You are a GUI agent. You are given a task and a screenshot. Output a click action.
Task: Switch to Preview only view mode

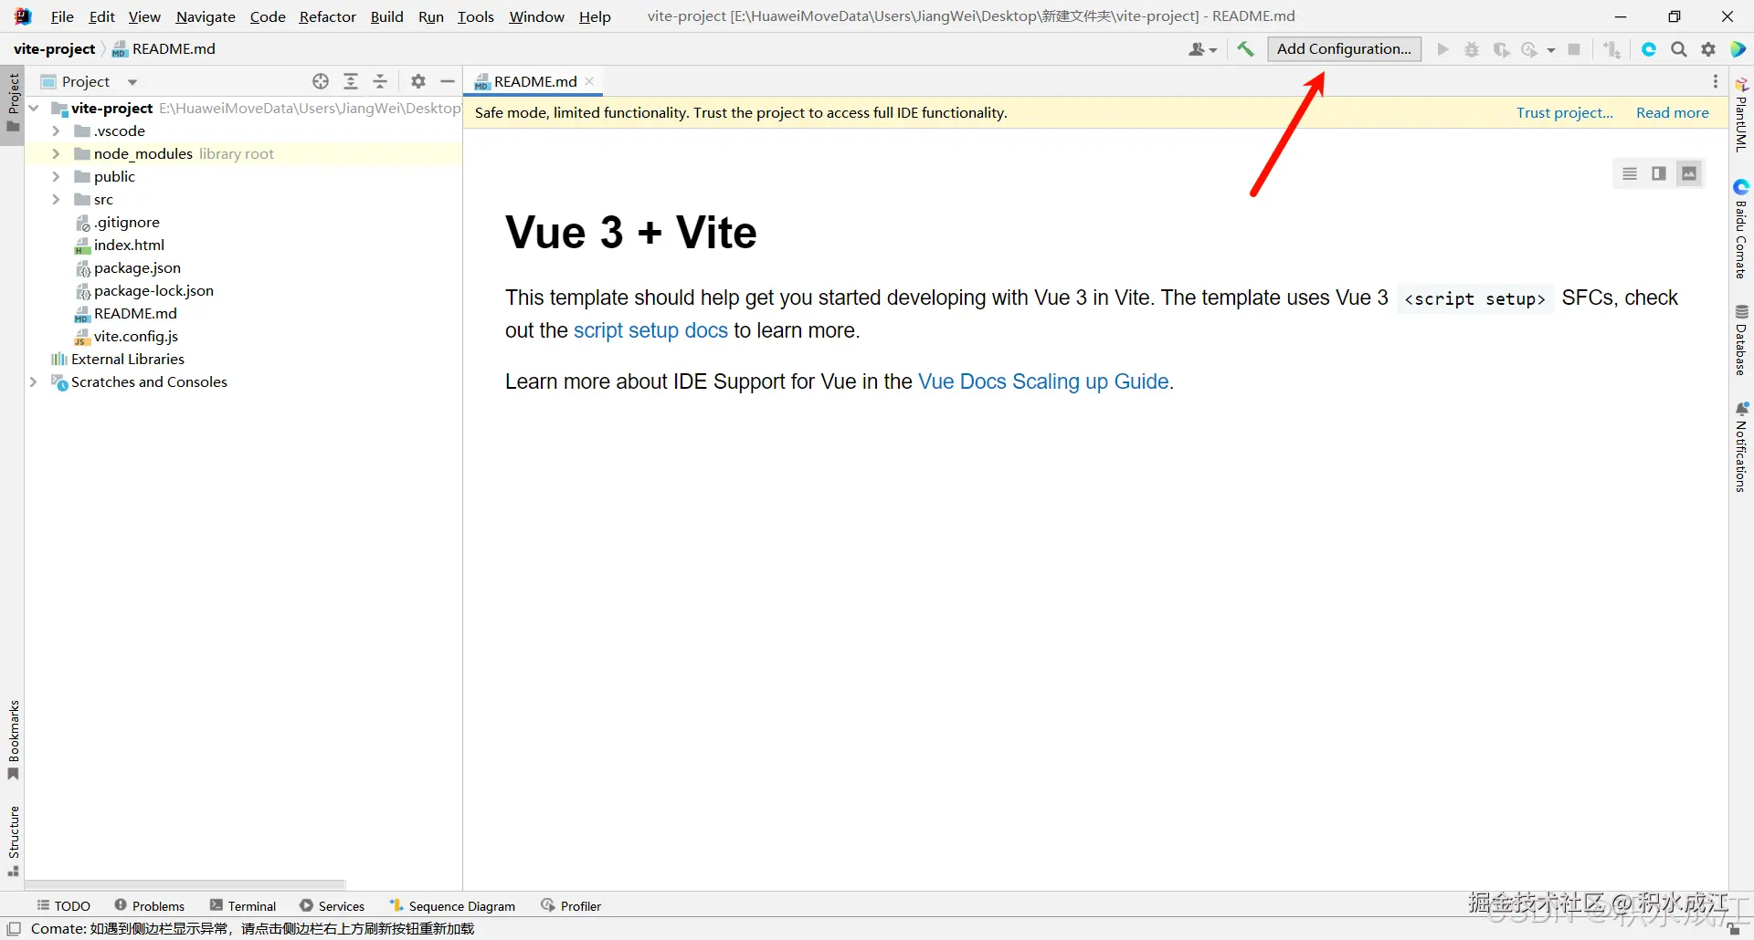pos(1689,173)
